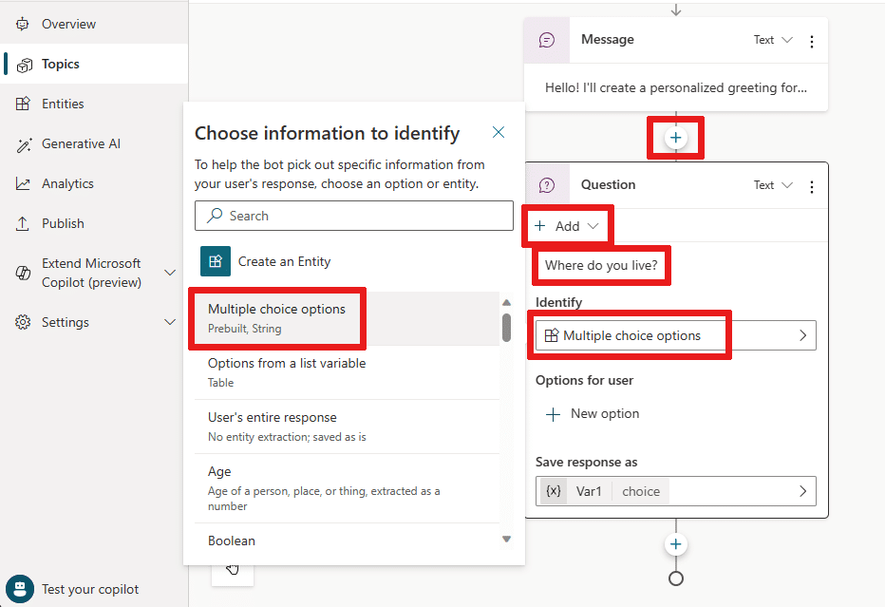The height and width of the screenshot is (607, 885).
Task: Expand the Settings chevron
Action: (x=169, y=322)
